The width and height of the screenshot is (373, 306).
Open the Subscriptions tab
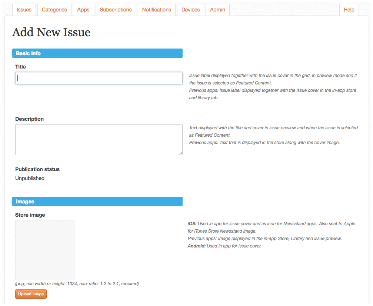tap(116, 10)
